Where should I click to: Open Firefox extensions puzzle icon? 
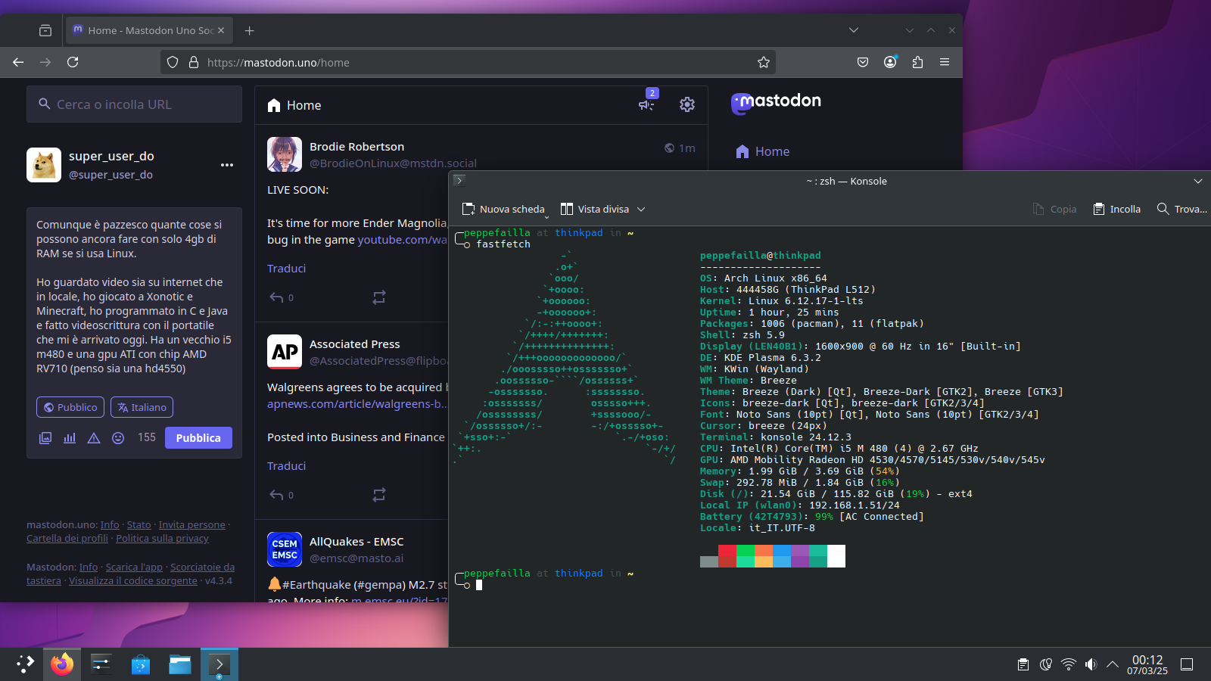click(917, 62)
